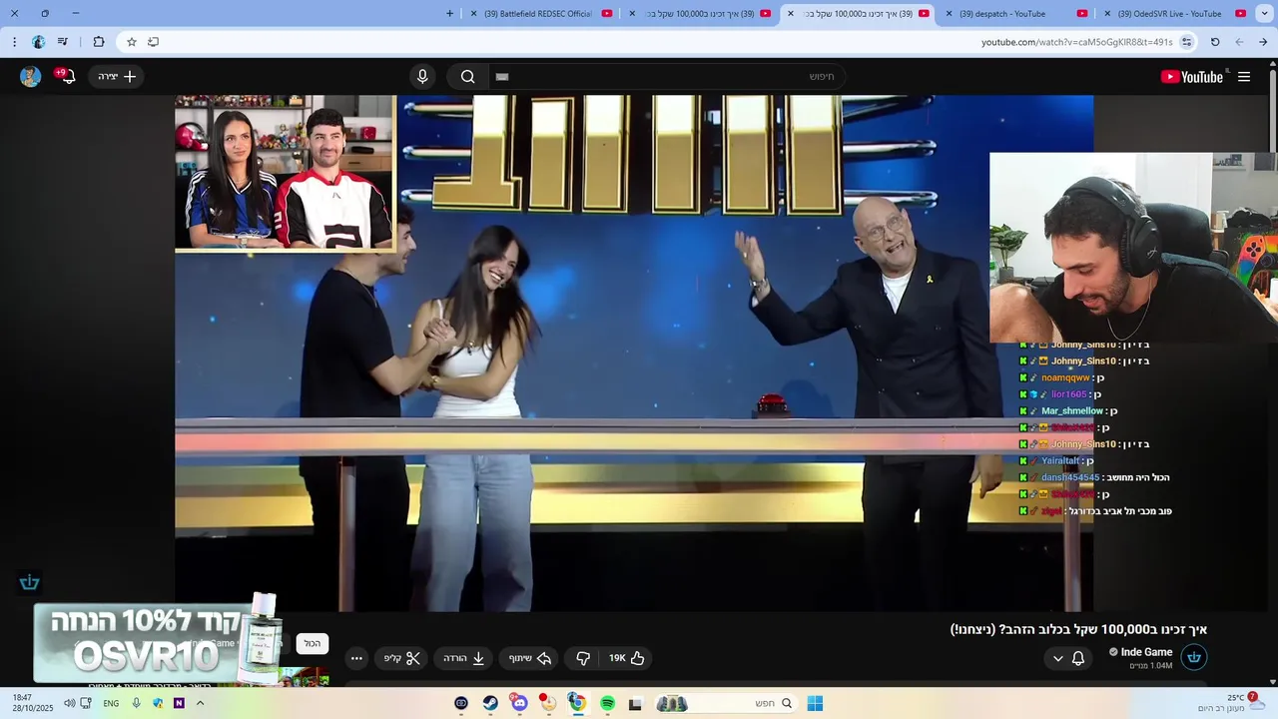Open the browser extensions puzzle icon
This screenshot has width=1278, height=719.
coord(99,42)
